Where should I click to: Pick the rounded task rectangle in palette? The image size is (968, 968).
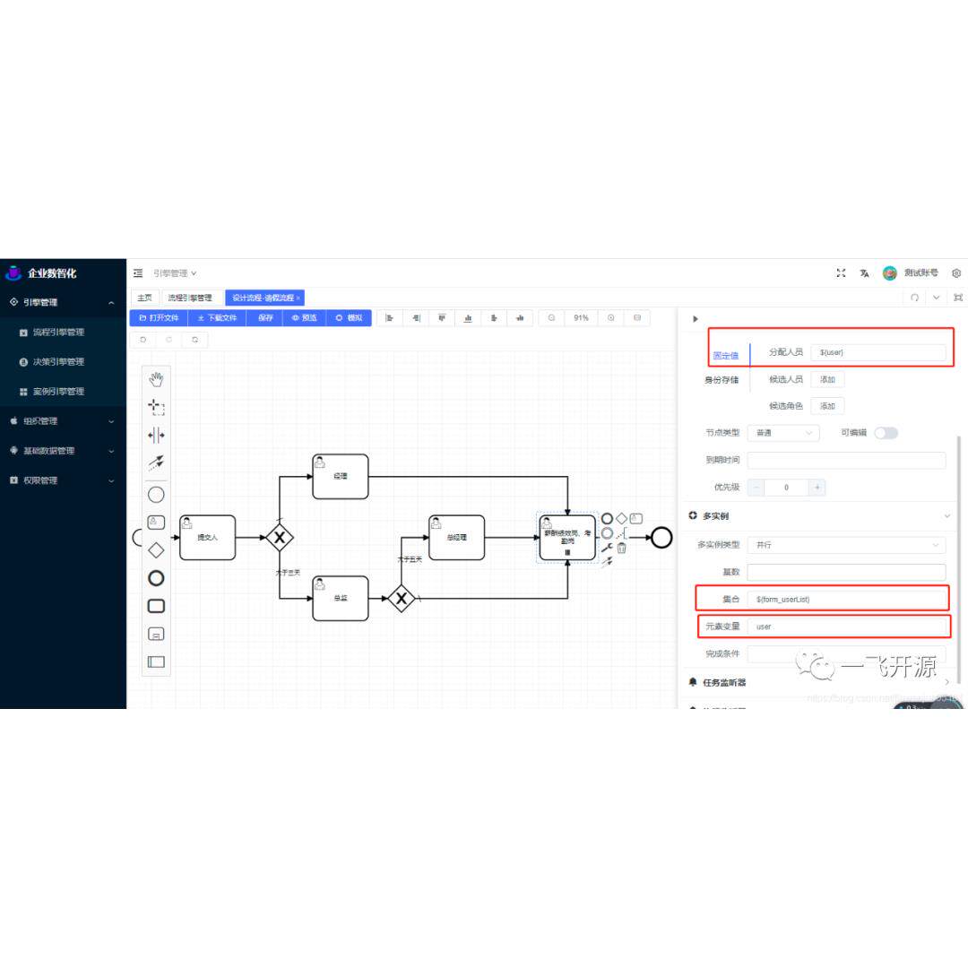pyautogui.click(x=156, y=606)
